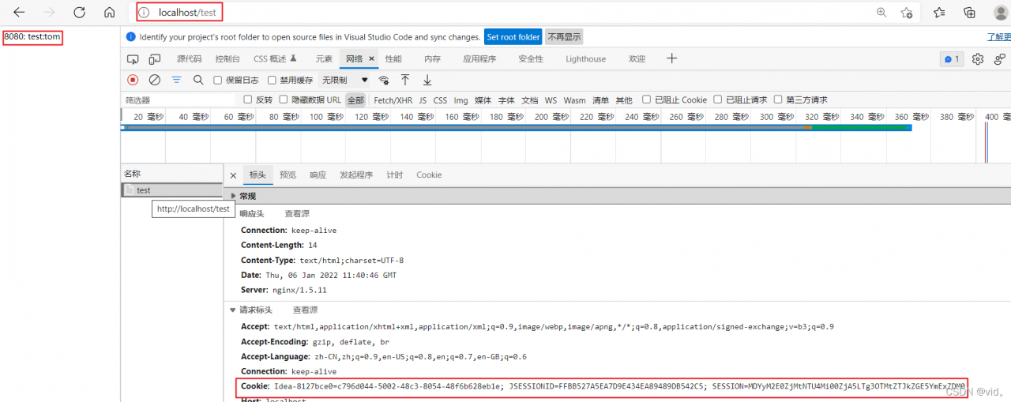Open the browser profile avatar
The width and height of the screenshot is (1011, 402).
1000,13
